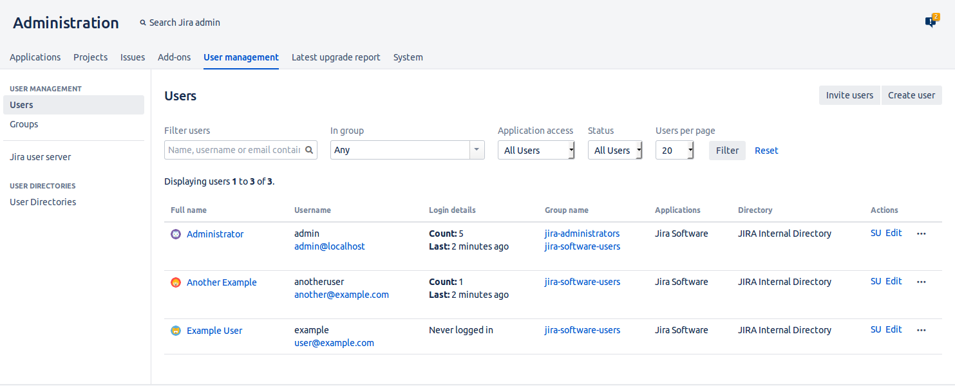
Task: Open the Administrator user profile link
Action: [215, 234]
